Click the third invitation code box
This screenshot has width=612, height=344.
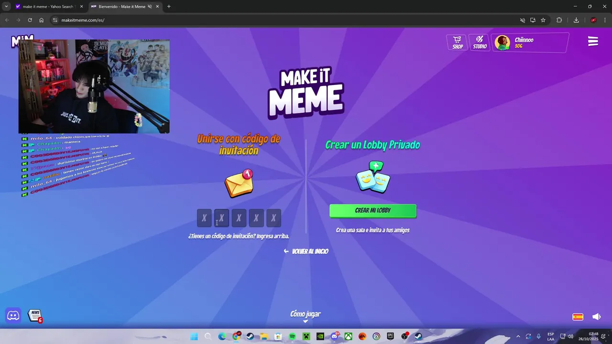point(239,218)
